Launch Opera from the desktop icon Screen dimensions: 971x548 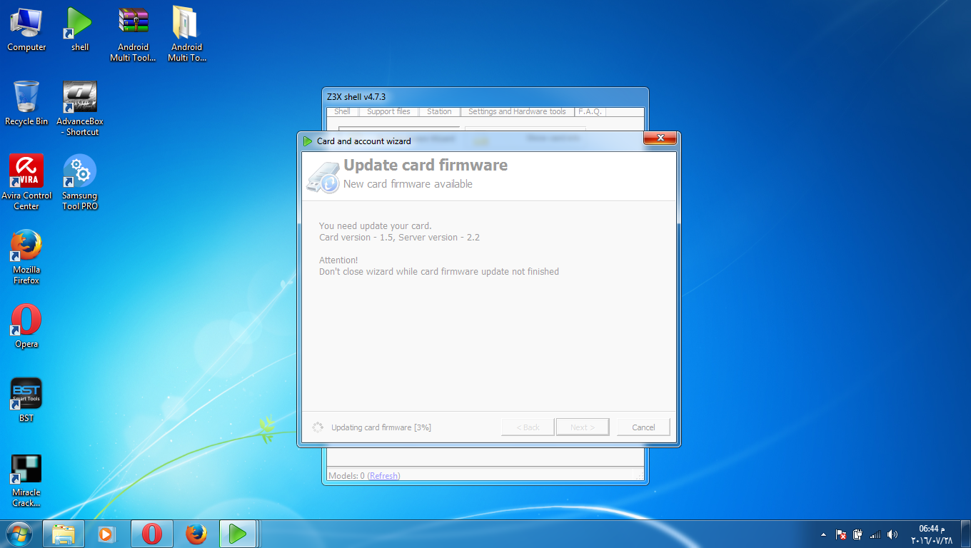[26, 326]
